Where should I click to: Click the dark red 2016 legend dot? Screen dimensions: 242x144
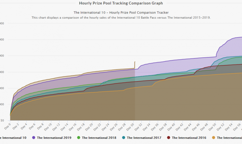coord(168,138)
